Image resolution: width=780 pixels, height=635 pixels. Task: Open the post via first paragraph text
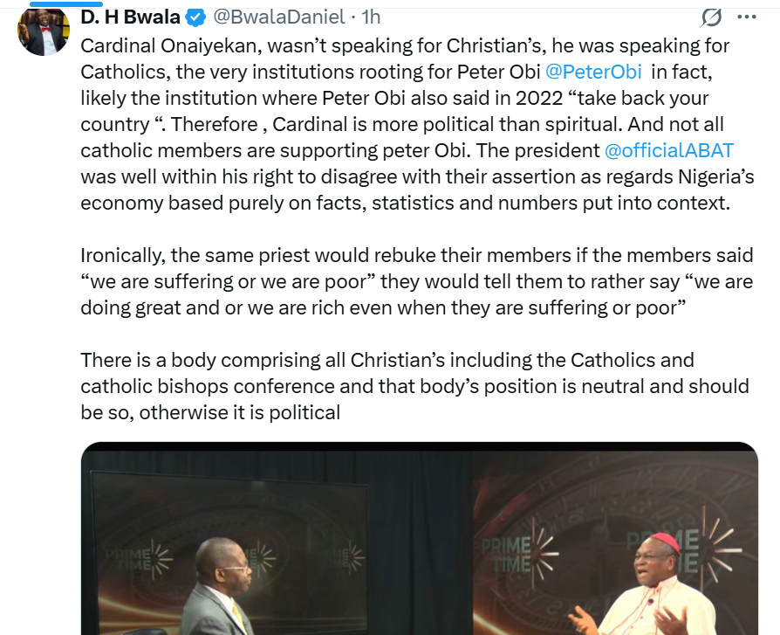(417, 124)
